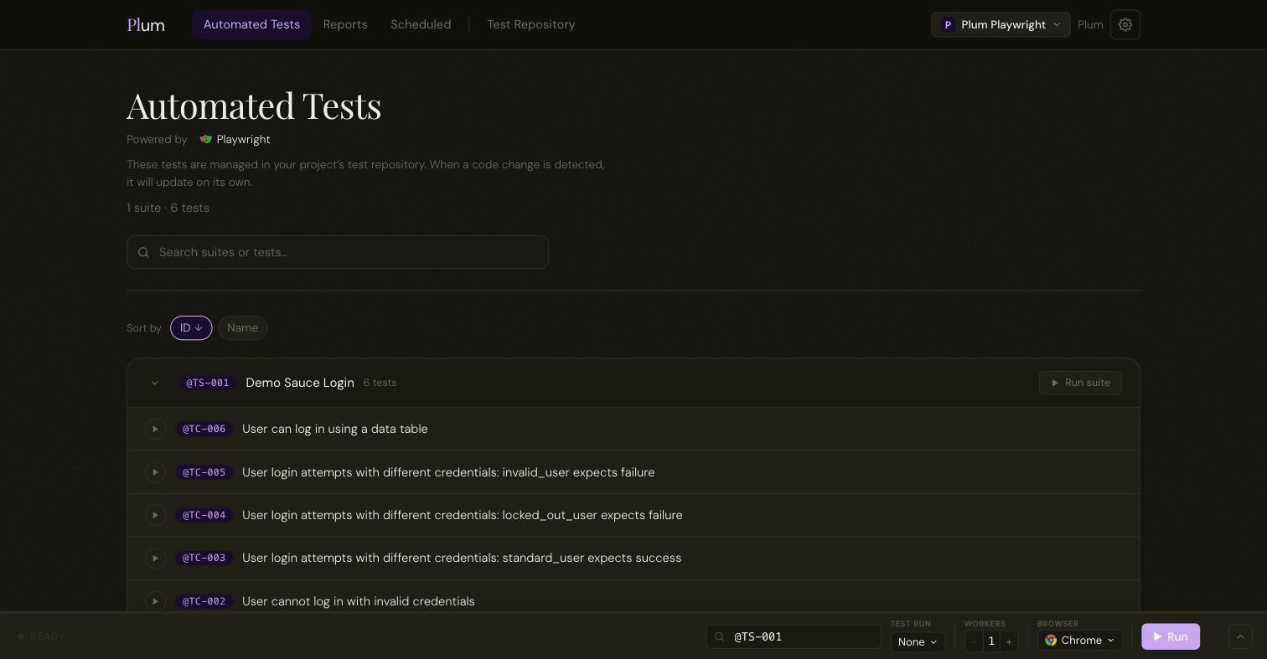Expand the bottom run panel chevron
Screen dimensions: 1267x659
point(1240,636)
